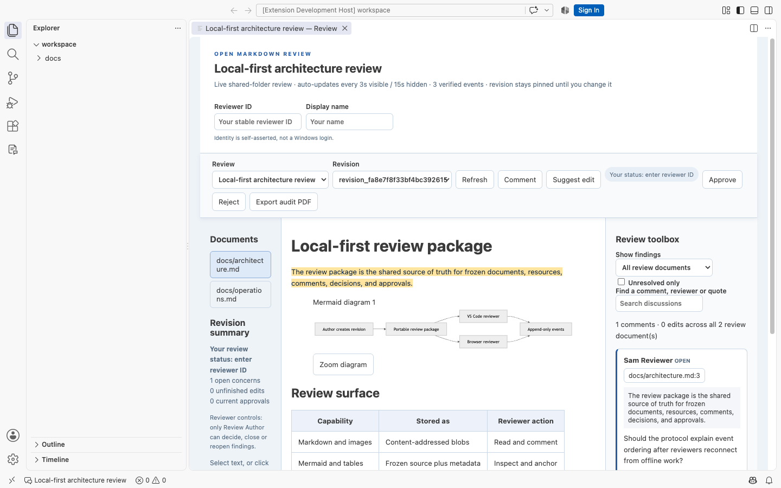Click the Suggest edit button
The width and height of the screenshot is (781, 488).
tap(573, 180)
